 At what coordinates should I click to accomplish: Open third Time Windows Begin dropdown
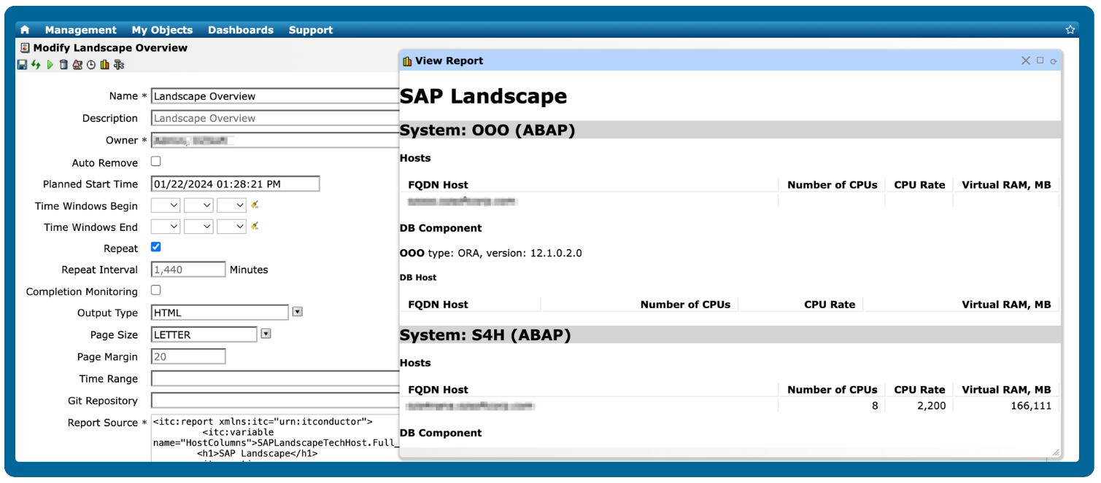pyautogui.click(x=232, y=206)
